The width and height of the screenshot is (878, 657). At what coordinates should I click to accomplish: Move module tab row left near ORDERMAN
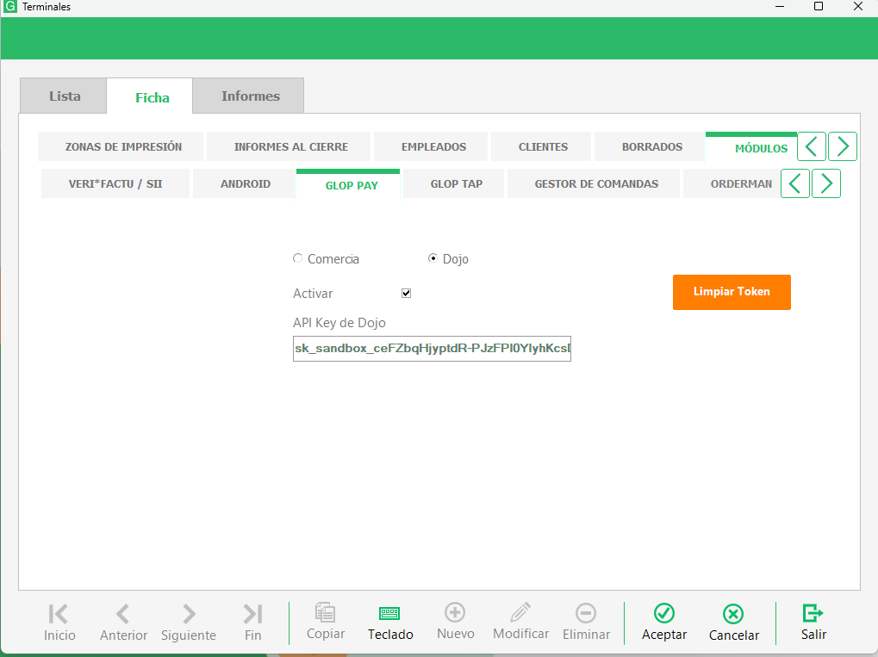795,183
